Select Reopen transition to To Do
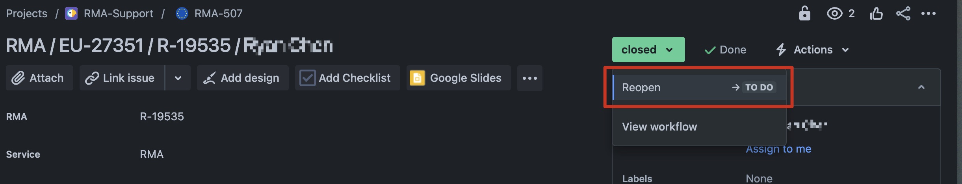Screen dimensions: 962x184 [699, 87]
